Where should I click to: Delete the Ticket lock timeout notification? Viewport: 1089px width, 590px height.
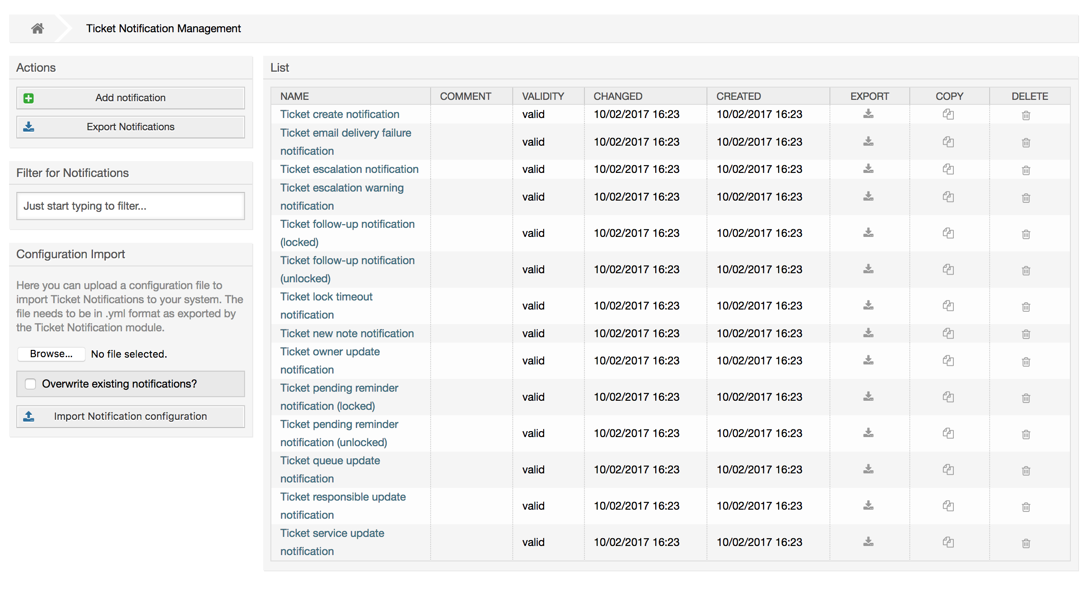point(1026,306)
